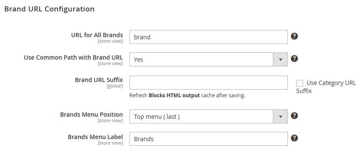Image resolution: width=363 pixels, height=153 pixels.
Task: Click the URL for All Brands label
Action: coord(97,35)
